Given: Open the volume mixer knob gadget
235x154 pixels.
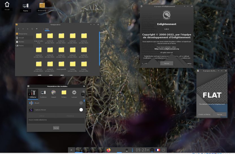Looking at the screenshot, I should pyautogui.click(x=152, y=150).
